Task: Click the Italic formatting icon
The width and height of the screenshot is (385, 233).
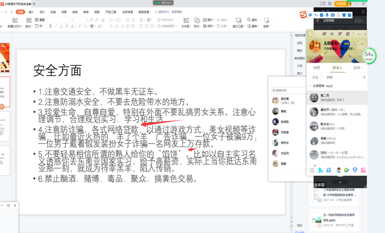Action: 56,26
